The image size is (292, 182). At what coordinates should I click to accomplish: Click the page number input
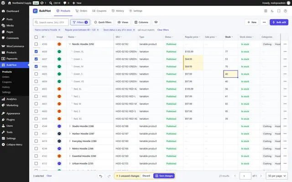245,176
